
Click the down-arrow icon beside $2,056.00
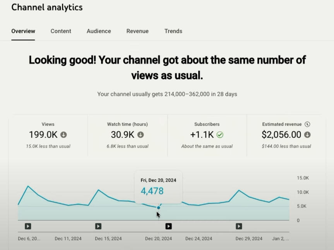pyautogui.click(x=307, y=135)
